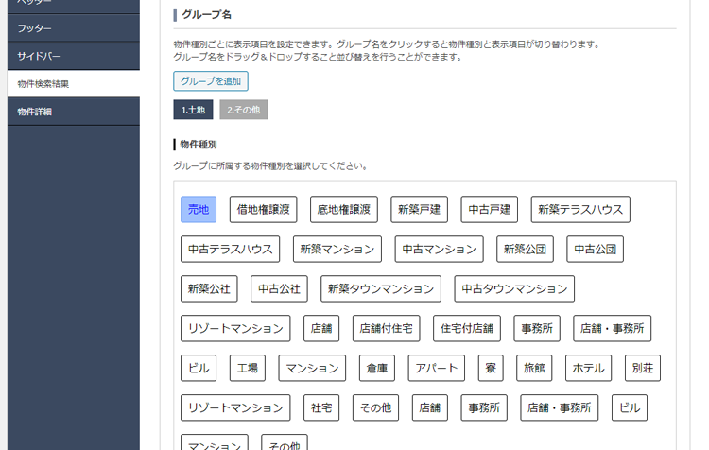Select the 社宅 property type chip
Screen dimensions: 709x450
pyautogui.click(x=321, y=407)
